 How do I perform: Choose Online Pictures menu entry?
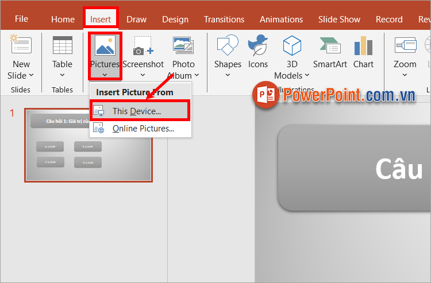coord(143,129)
